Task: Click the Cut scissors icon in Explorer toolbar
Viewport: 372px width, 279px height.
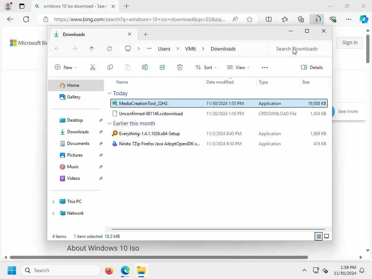Action: click(x=93, y=67)
